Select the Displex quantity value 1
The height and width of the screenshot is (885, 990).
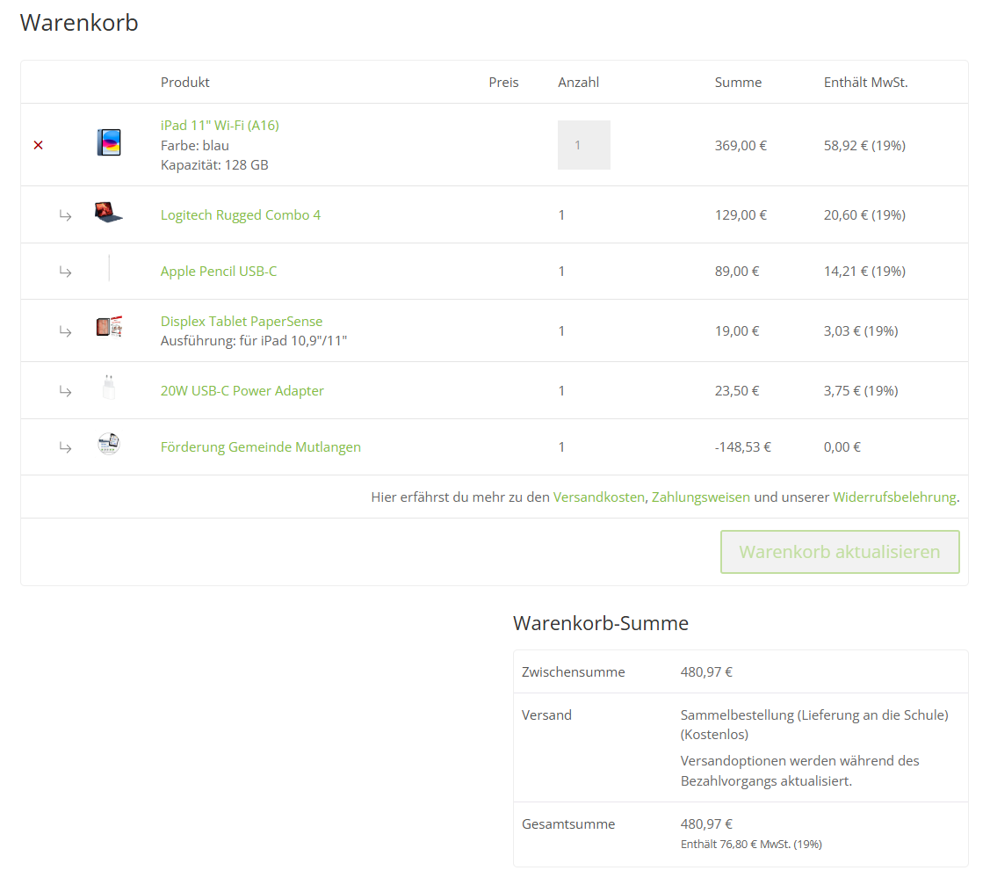click(x=561, y=331)
